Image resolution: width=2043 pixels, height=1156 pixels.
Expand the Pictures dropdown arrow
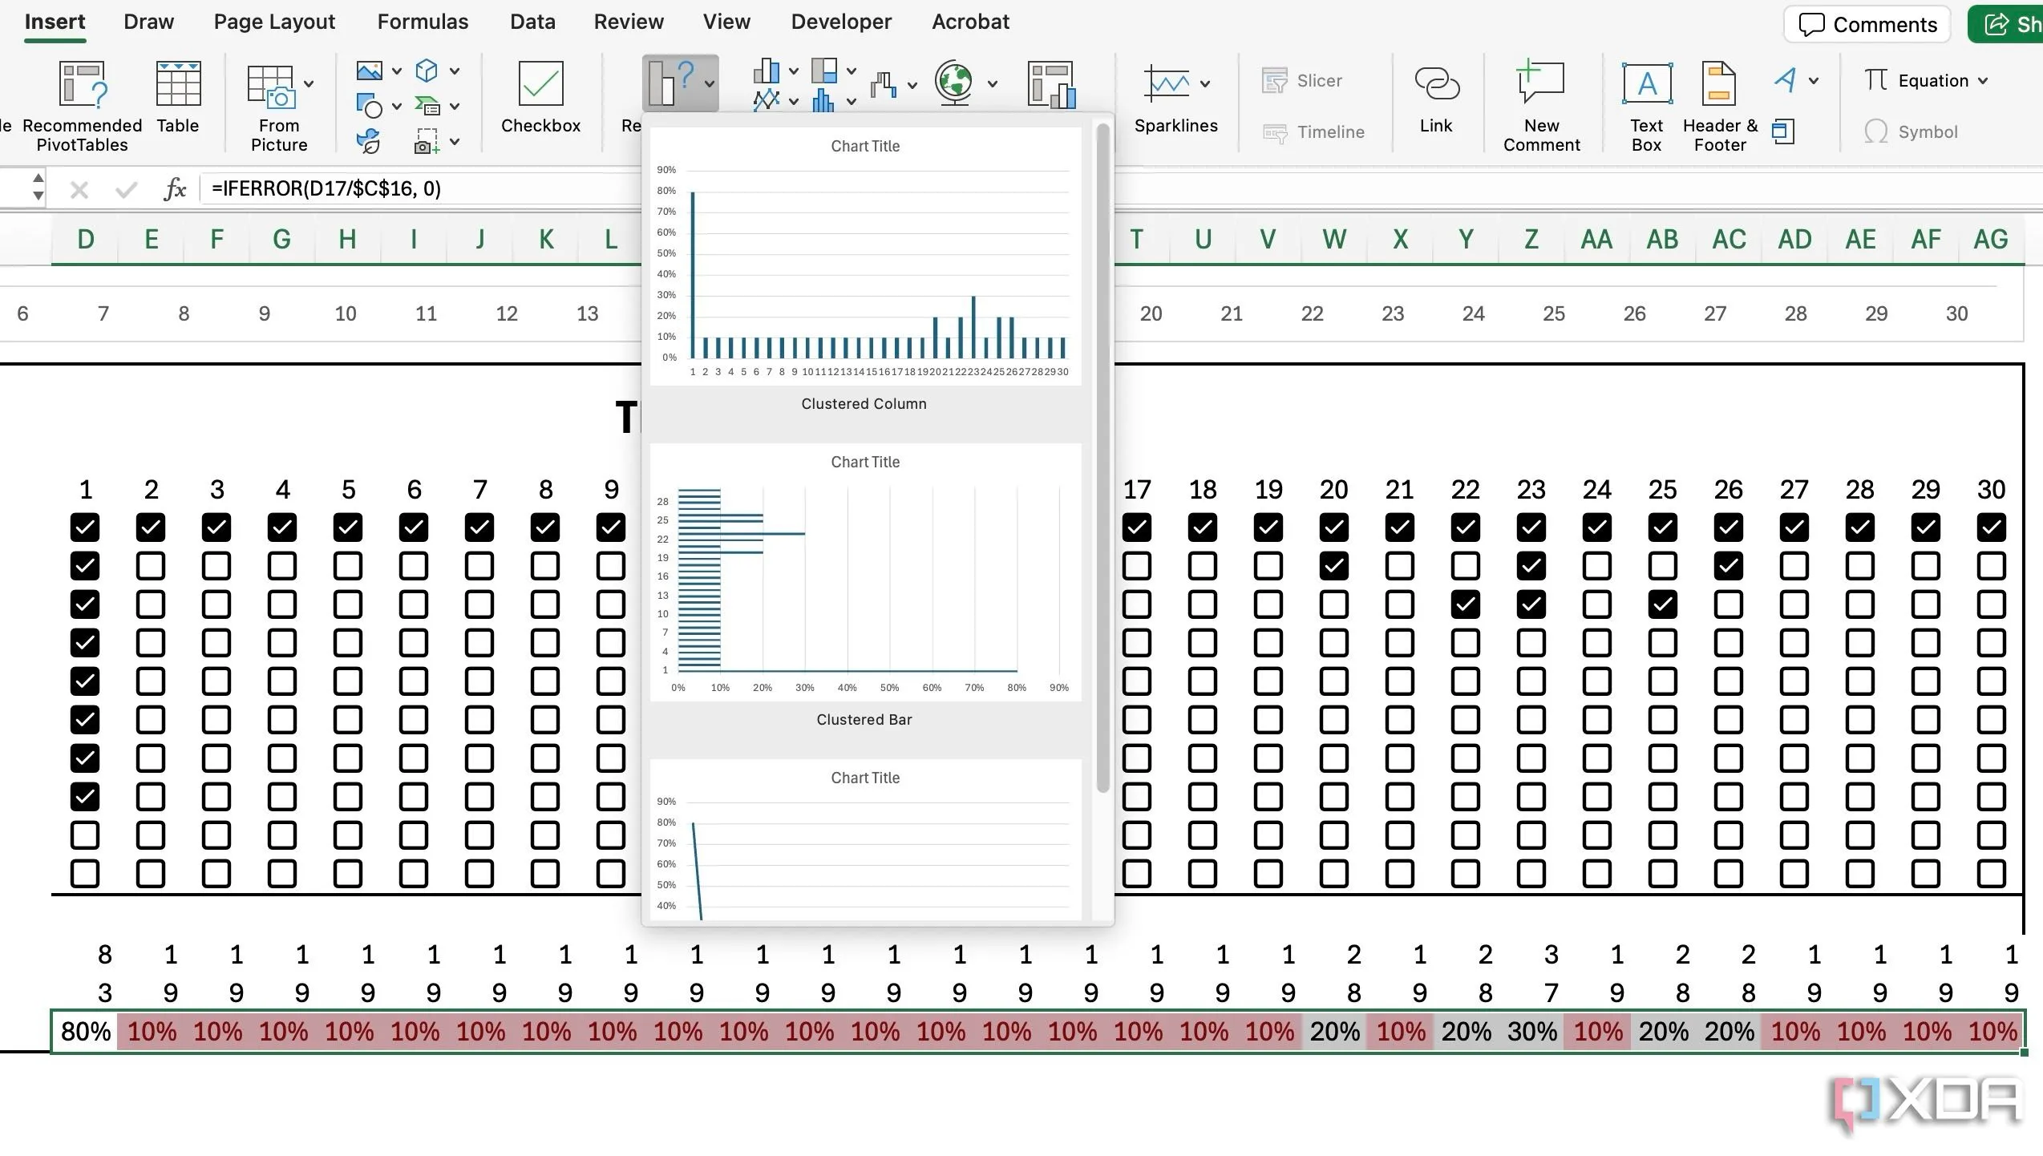click(x=396, y=71)
